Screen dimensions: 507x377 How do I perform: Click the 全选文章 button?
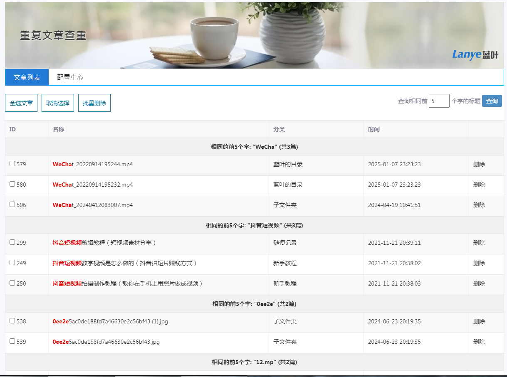coord(21,103)
